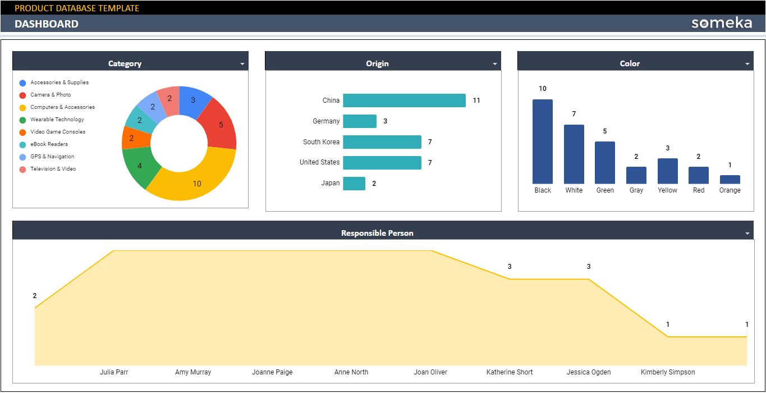
Task: Click the Someka logo
Action: click(x=721, y=23)
